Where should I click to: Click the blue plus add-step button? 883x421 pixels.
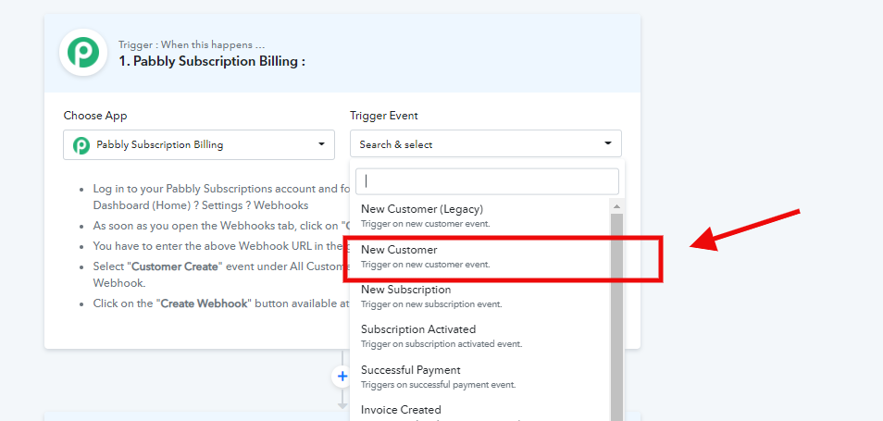[342, 376]
